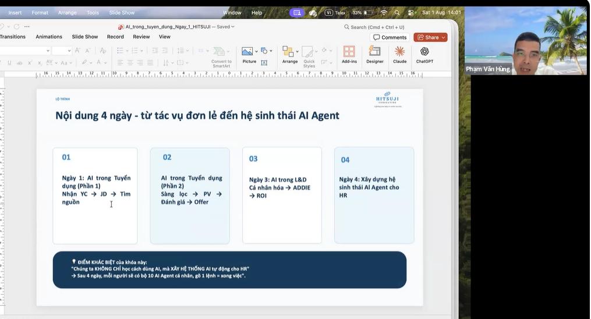591x319 pixels.
Task: Toggle the numbered list button
Action: [135, 51]
